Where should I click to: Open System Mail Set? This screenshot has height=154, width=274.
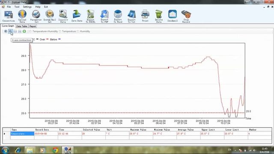[x=50, y=16]
